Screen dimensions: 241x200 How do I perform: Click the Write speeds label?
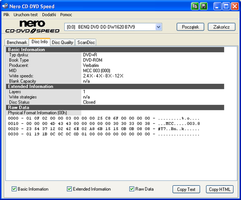(x=21, y=76)
